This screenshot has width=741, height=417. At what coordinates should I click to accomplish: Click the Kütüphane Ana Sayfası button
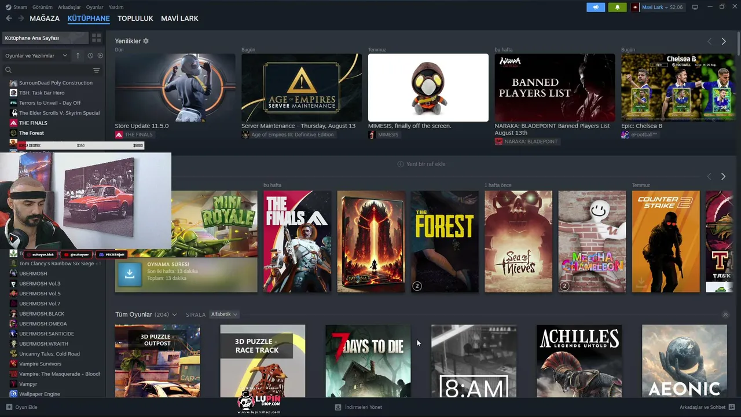(x=45, y=38)
